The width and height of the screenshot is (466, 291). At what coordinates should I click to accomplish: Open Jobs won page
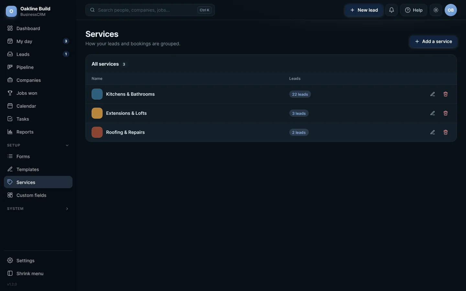click(38, 93)
